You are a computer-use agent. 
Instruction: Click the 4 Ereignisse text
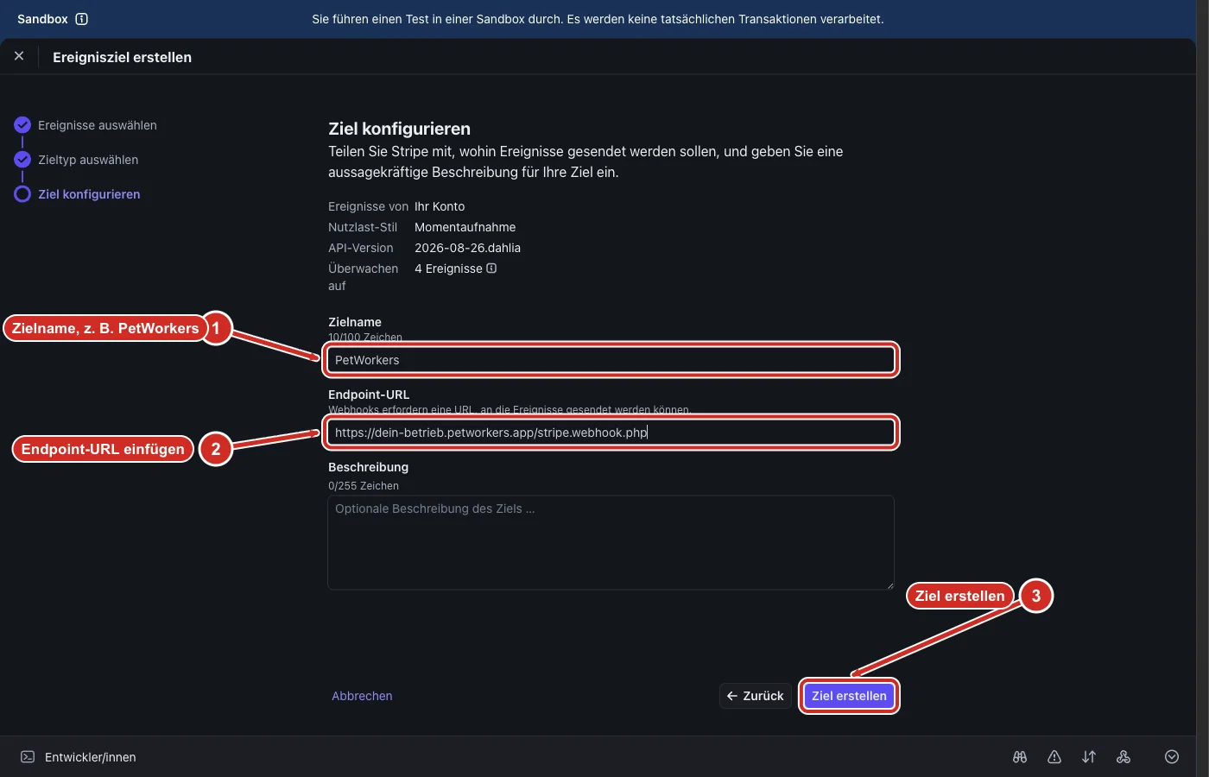[448, 268]
